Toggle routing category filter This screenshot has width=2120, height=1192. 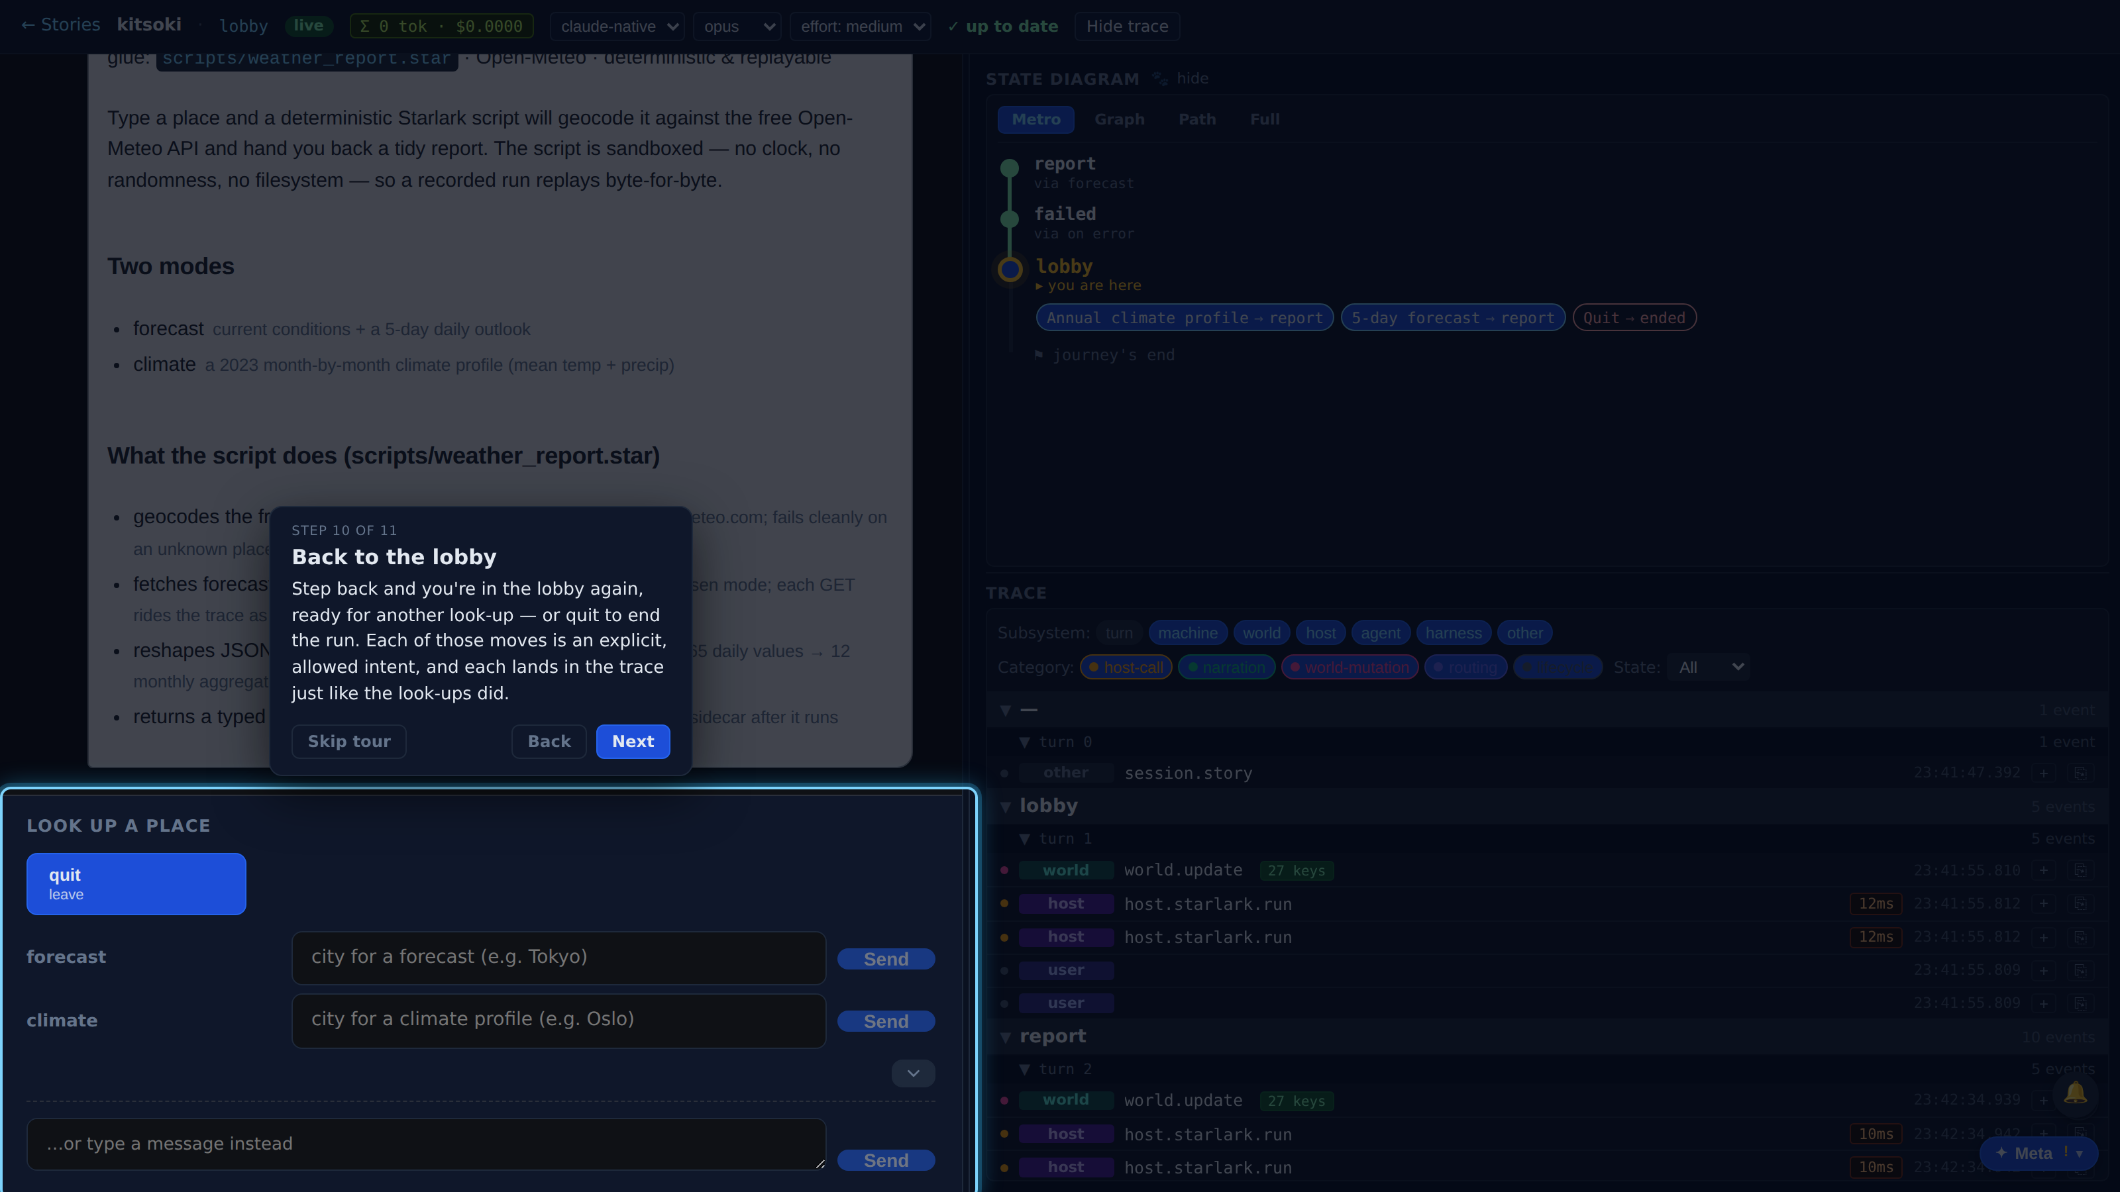[1465, 667]
